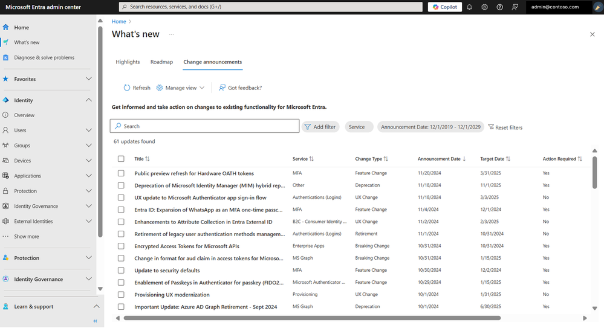Click the user avatar icon
Screen dimensions: 604x334
pyautogui.click(x=597, y=7)
